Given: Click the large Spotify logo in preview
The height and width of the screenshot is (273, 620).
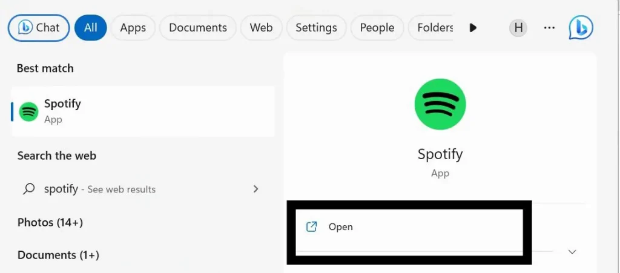Looking at the screenshot, I should pos(440,104).
